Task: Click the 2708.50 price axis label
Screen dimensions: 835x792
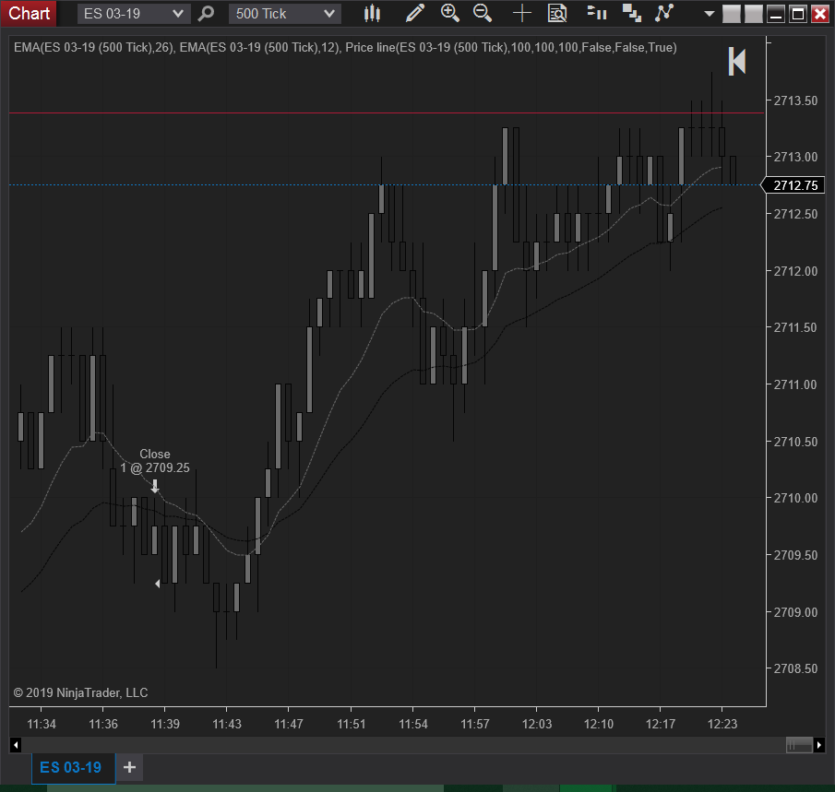Action: point(795,668)
